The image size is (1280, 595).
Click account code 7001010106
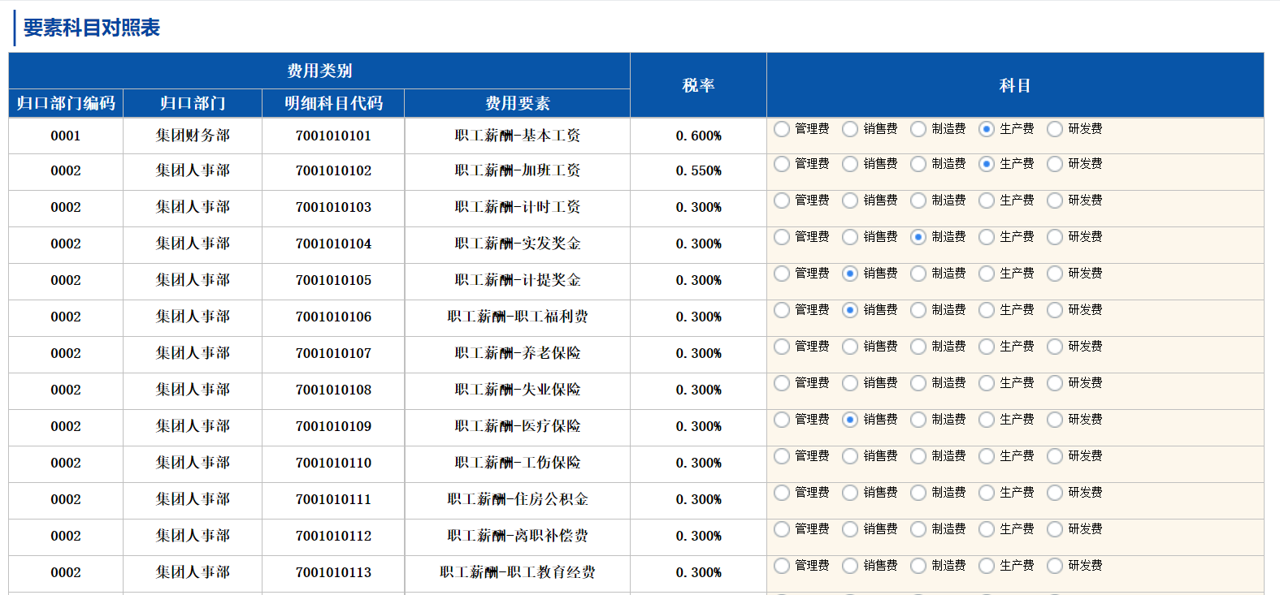[x=333, y=317]
